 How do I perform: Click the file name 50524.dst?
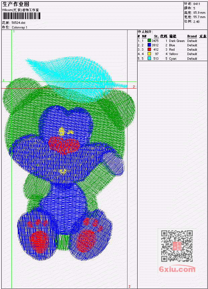(18, 23)
